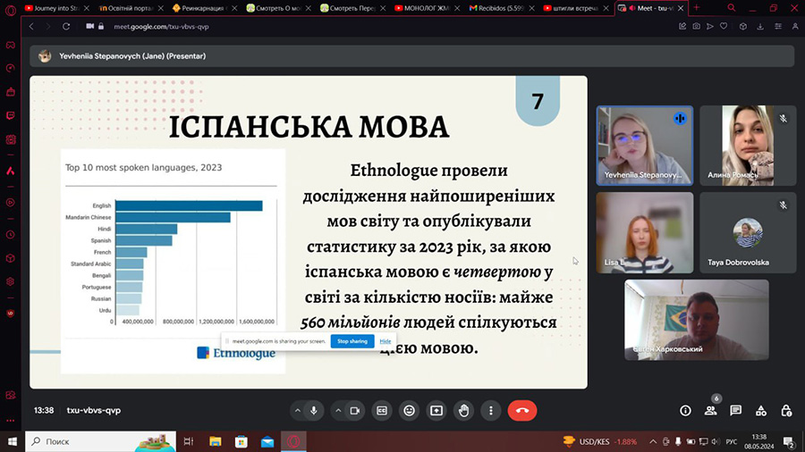Image resolution: width=805 pixels, height=452 pixels.
Task: Open the chat with everyone panel
Action: click(735, 411)
